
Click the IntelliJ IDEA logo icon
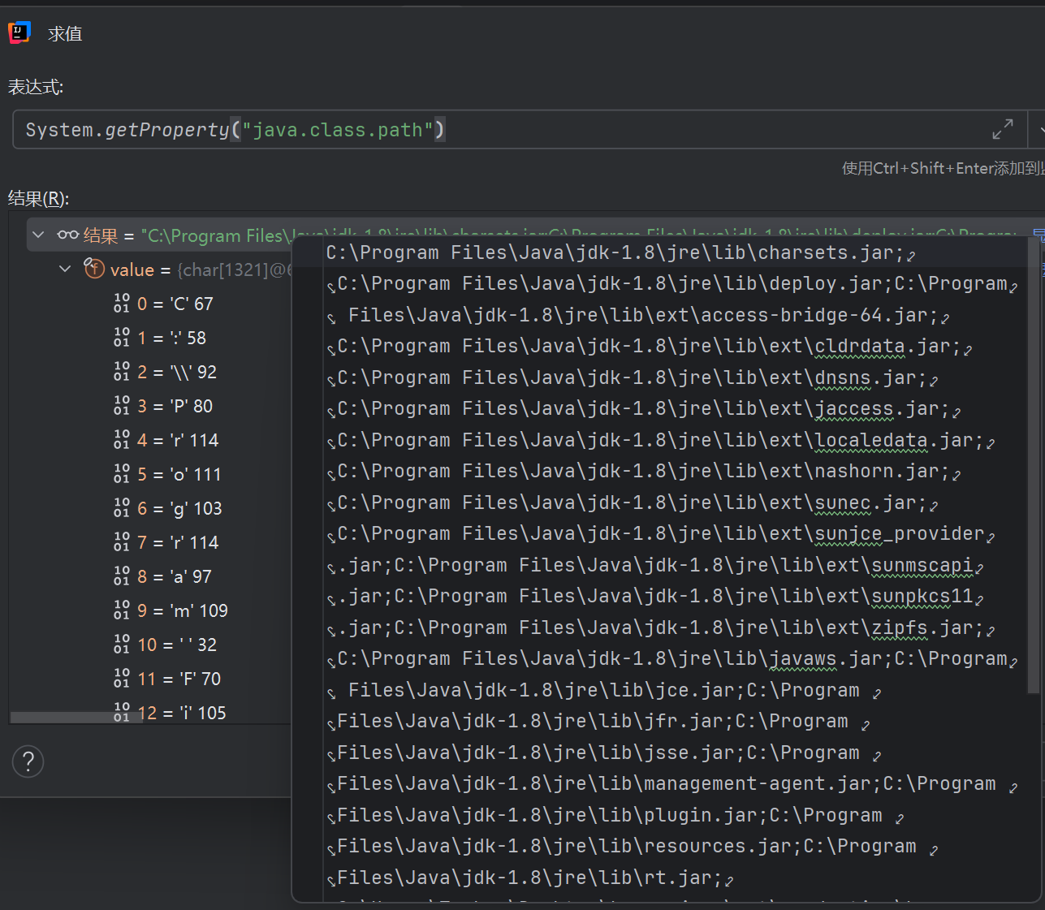point(18,32)
